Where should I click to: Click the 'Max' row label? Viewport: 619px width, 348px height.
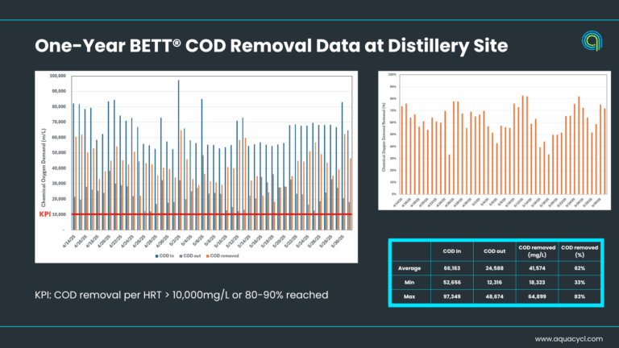pos(409,296)
